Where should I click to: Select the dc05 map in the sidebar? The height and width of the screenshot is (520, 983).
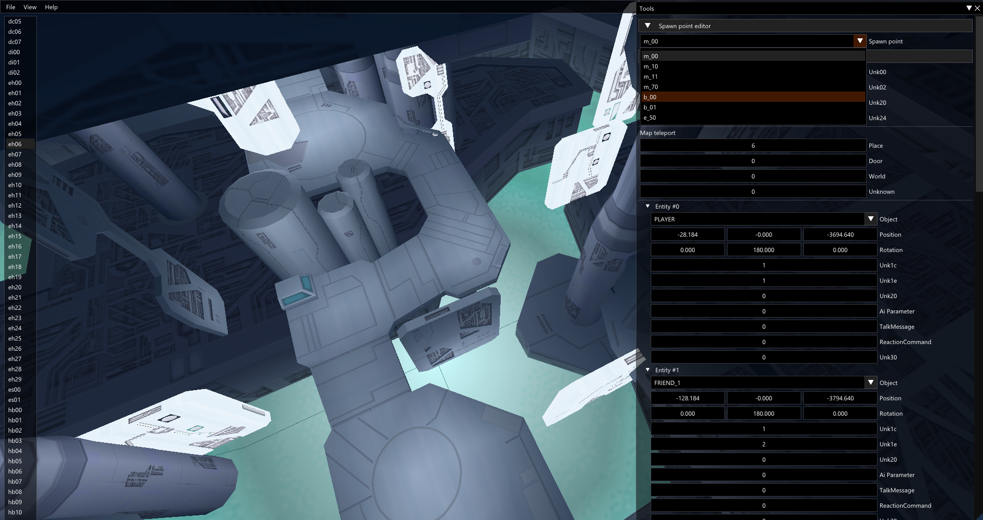15,21
